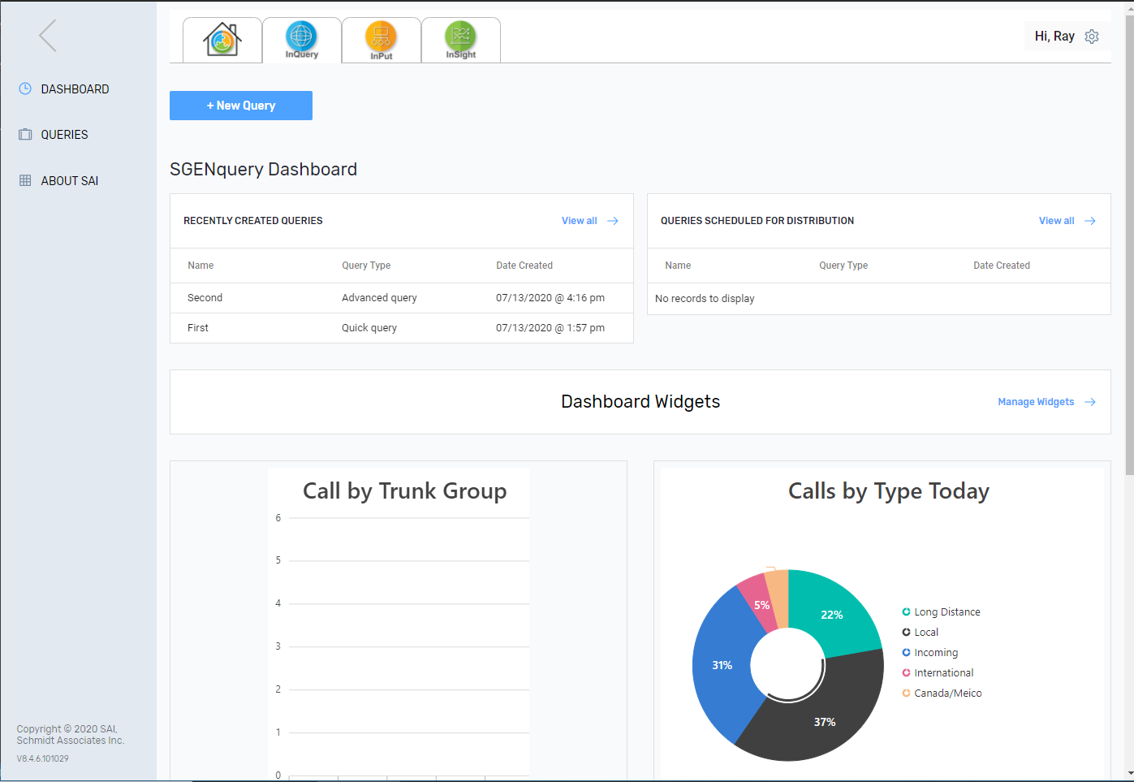Open the home puzzle-house tab
The image size is (1134, 782).
tap(222, 40)
